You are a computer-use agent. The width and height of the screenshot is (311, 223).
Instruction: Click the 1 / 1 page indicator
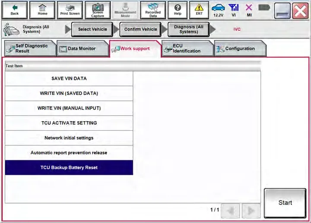(214, 210)
